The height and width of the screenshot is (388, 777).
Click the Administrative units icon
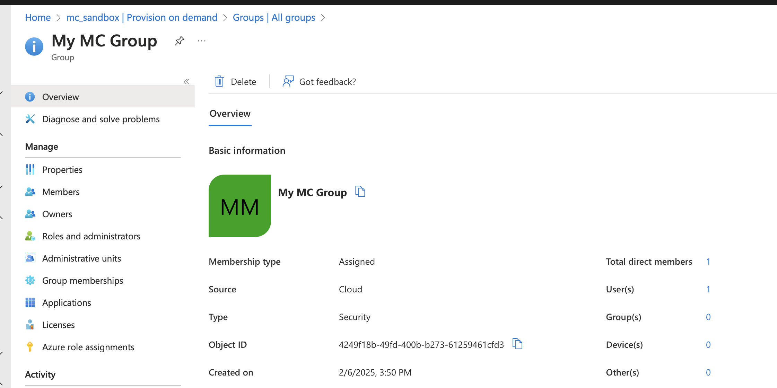[x=30, y=258]
